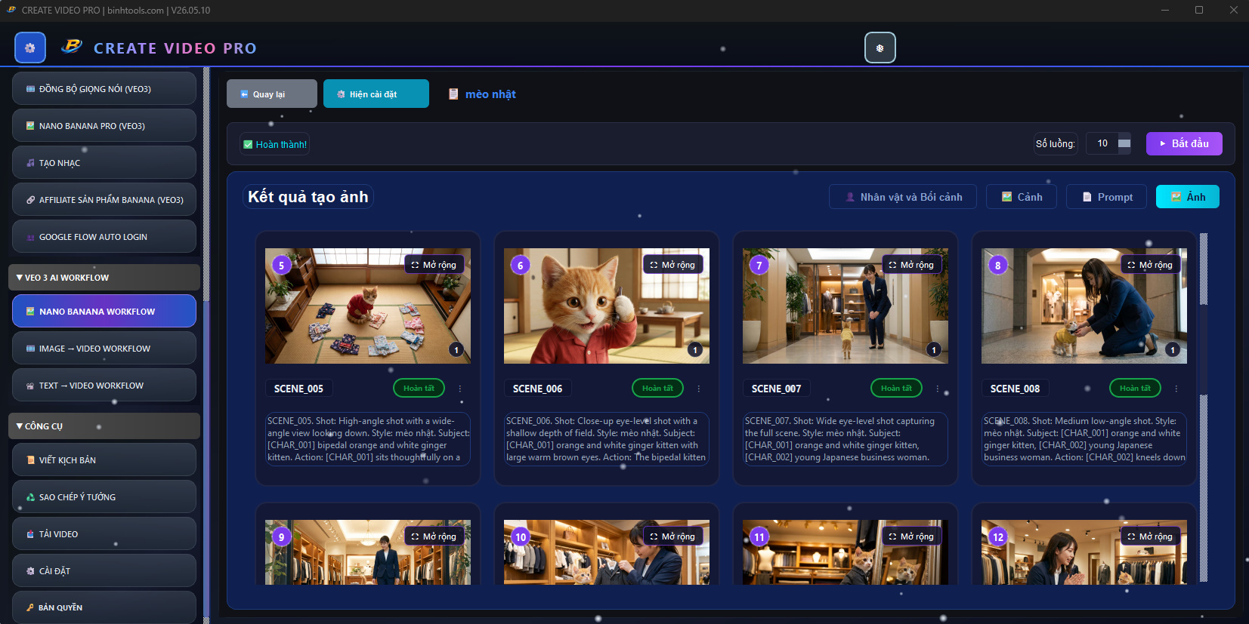Open Sao chép ý tưởng tool
The height and width of the screenshot is (624, 1249).
(104, 497)
